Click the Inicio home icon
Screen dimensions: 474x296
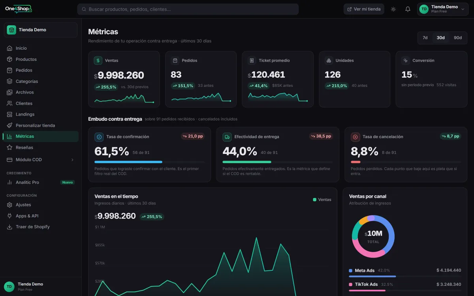pyautogui.click(x=9, y=48)
